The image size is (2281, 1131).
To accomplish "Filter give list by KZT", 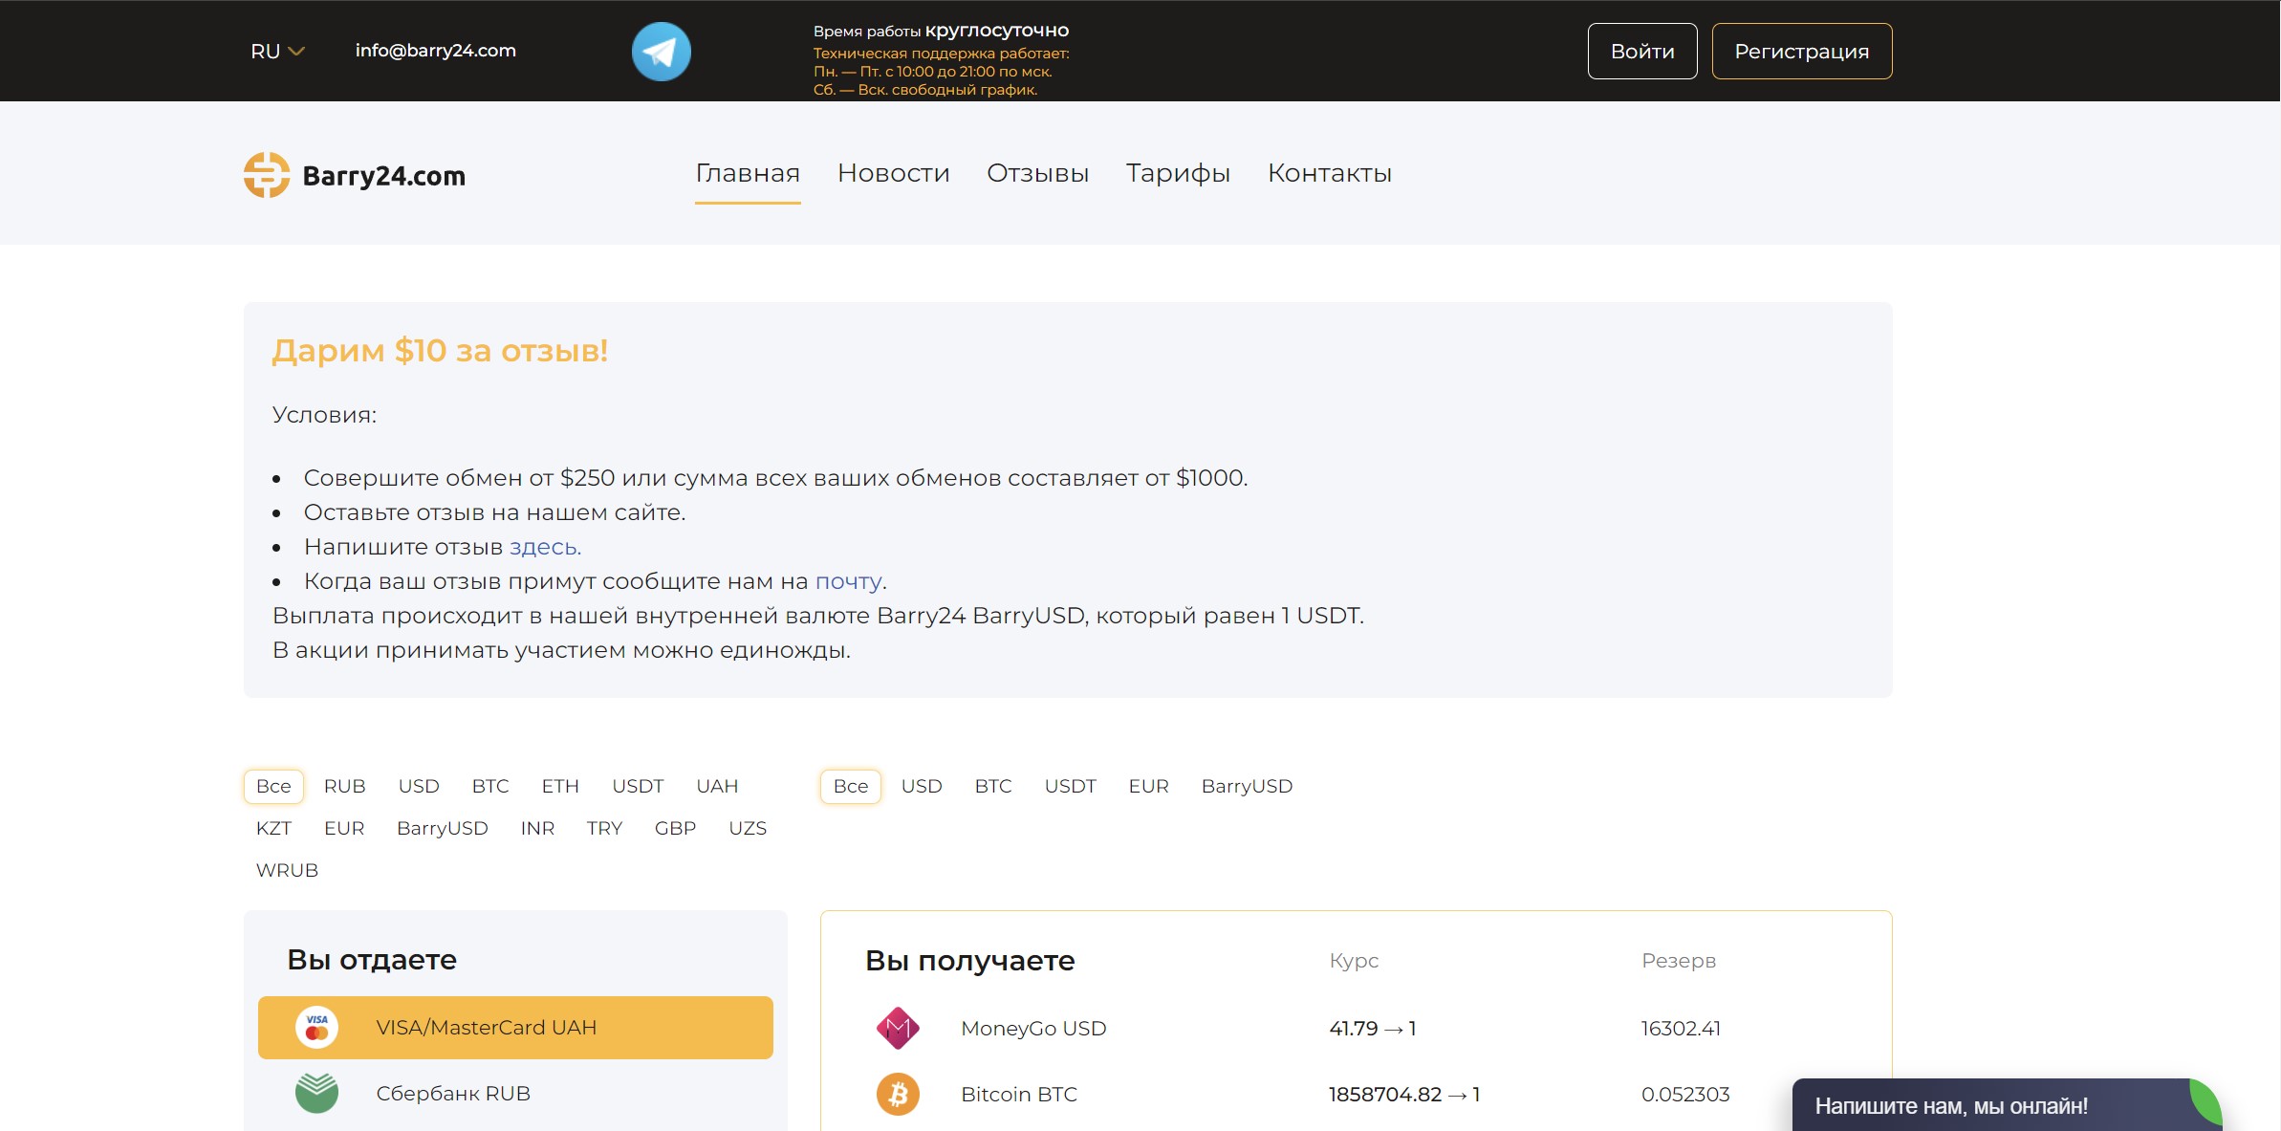I will click(x=273, y=828).
